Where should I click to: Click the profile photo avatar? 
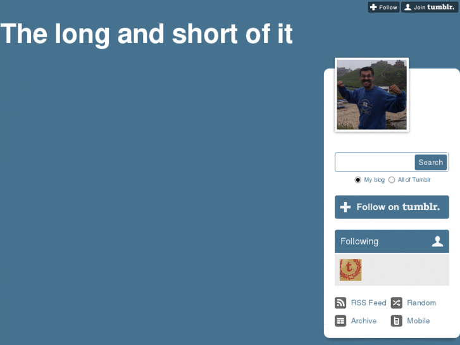(371, 94)
